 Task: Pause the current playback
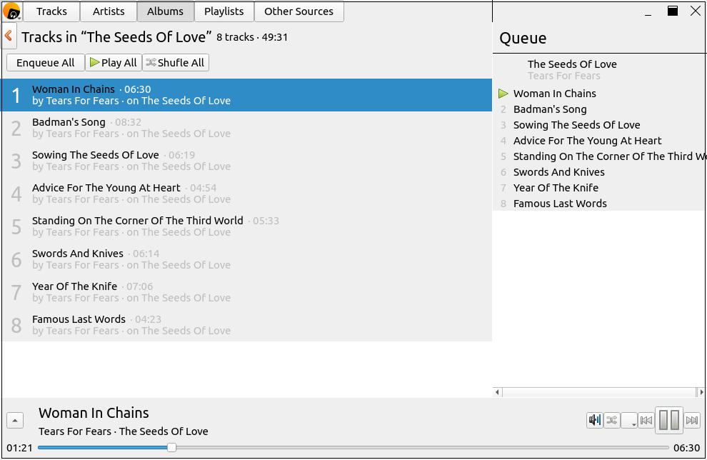pos(669,420)
